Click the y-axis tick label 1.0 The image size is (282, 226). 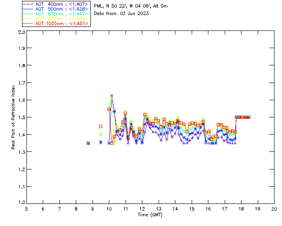tap(22, 202)
